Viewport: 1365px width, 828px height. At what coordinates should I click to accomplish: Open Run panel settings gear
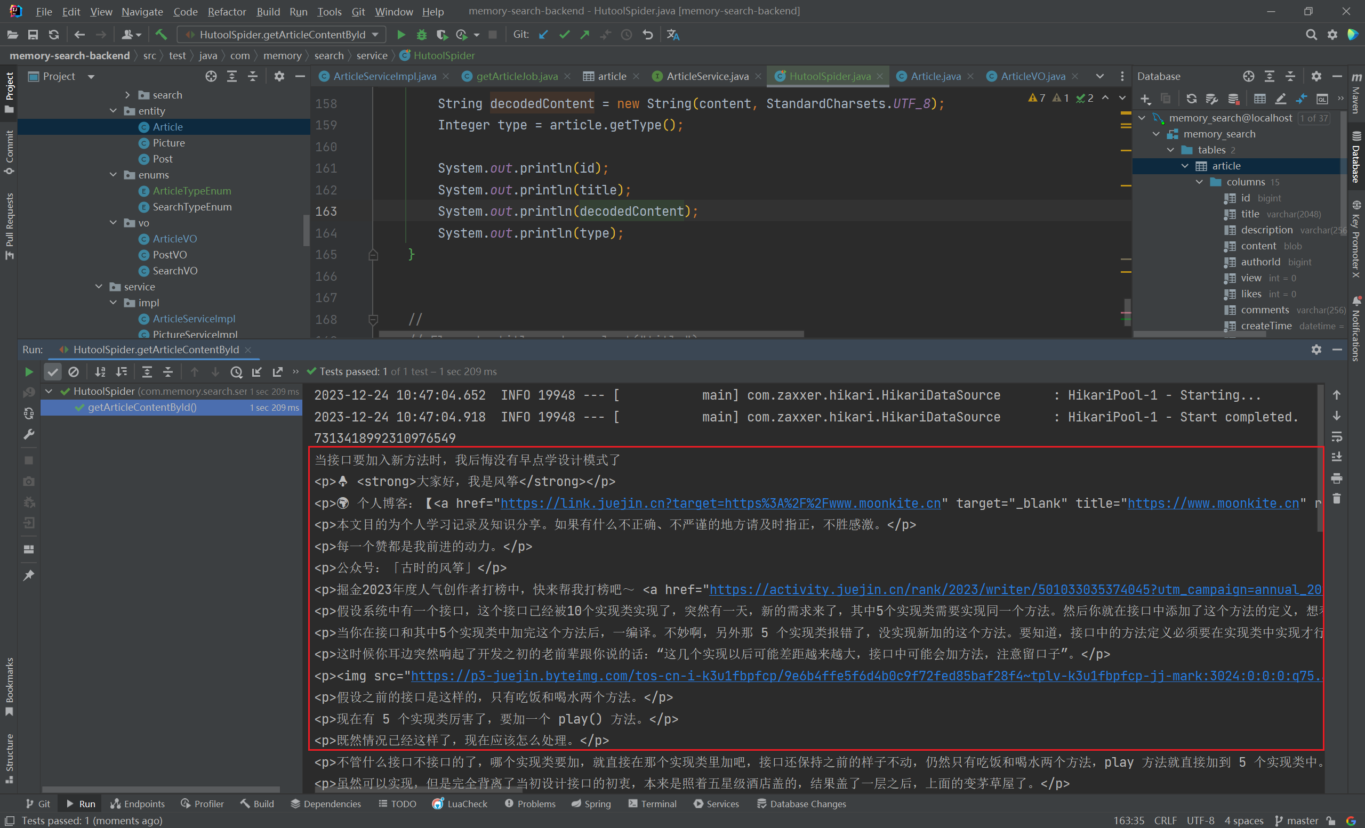click(x=1316, y=350)
